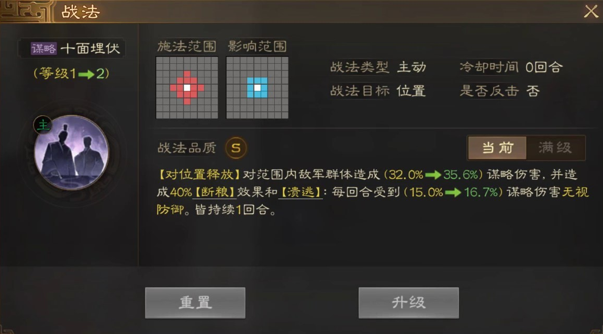The image size is (603, 334).
Task: Click the green arrow after 15.0%
Action: pyautogui.click(x=453, y=192)
